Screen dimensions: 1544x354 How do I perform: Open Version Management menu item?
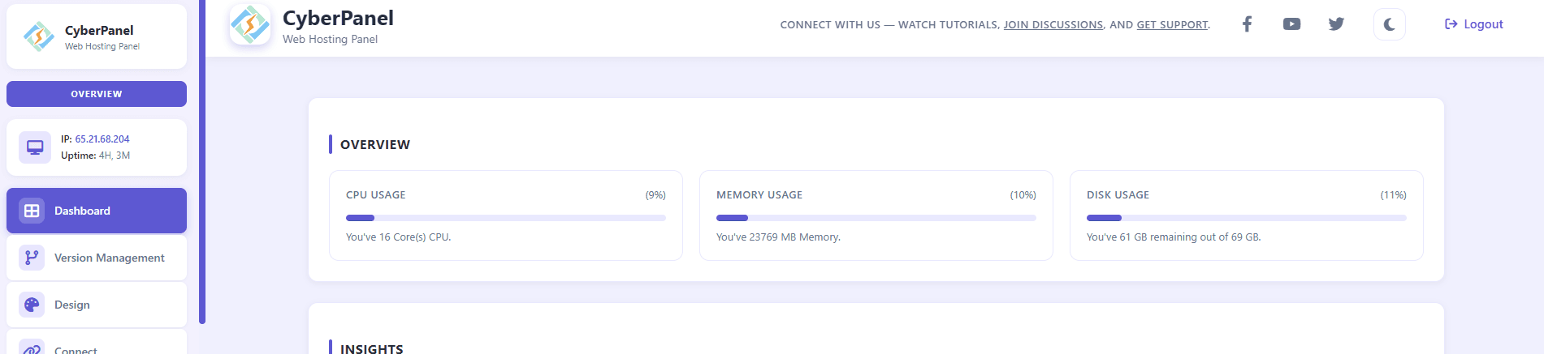click(x=109, y=258)
